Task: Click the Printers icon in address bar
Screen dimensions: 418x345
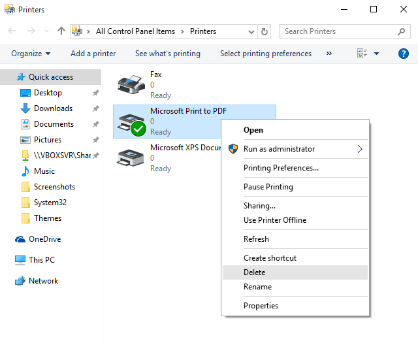Action: 77,31
